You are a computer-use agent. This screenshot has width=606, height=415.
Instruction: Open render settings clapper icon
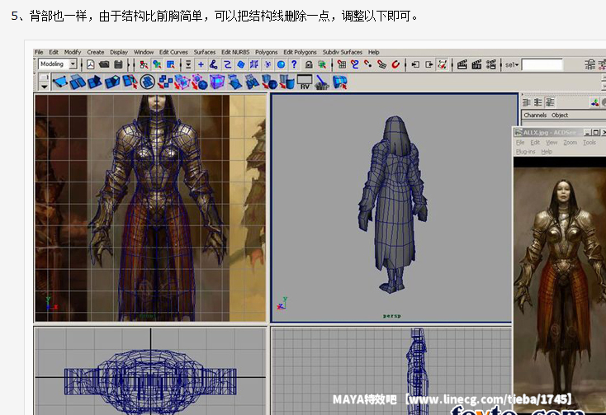[491, 64]
